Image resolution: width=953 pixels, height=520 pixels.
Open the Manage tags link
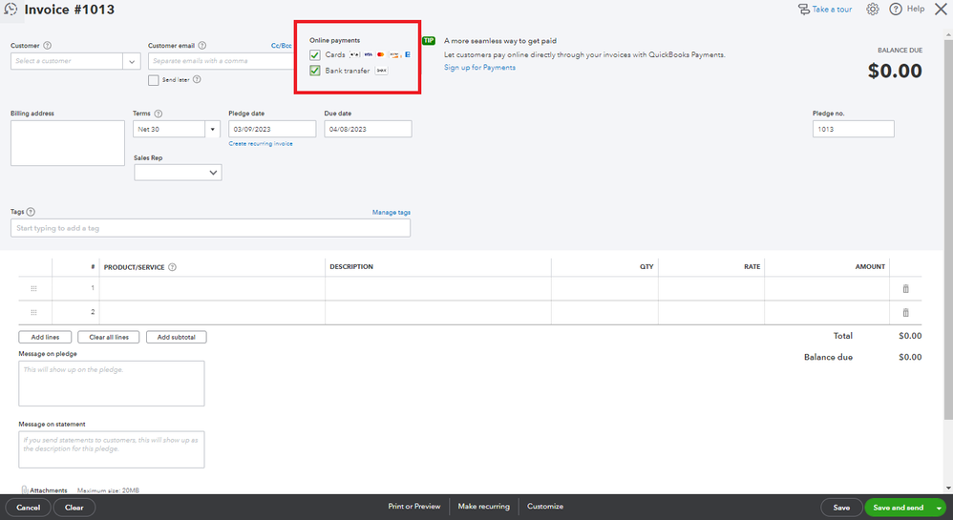click(x=392, y=213)
